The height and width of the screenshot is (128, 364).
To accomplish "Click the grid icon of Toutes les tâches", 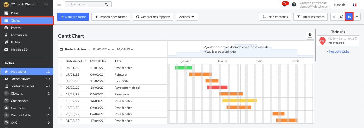I will point(6,86).
